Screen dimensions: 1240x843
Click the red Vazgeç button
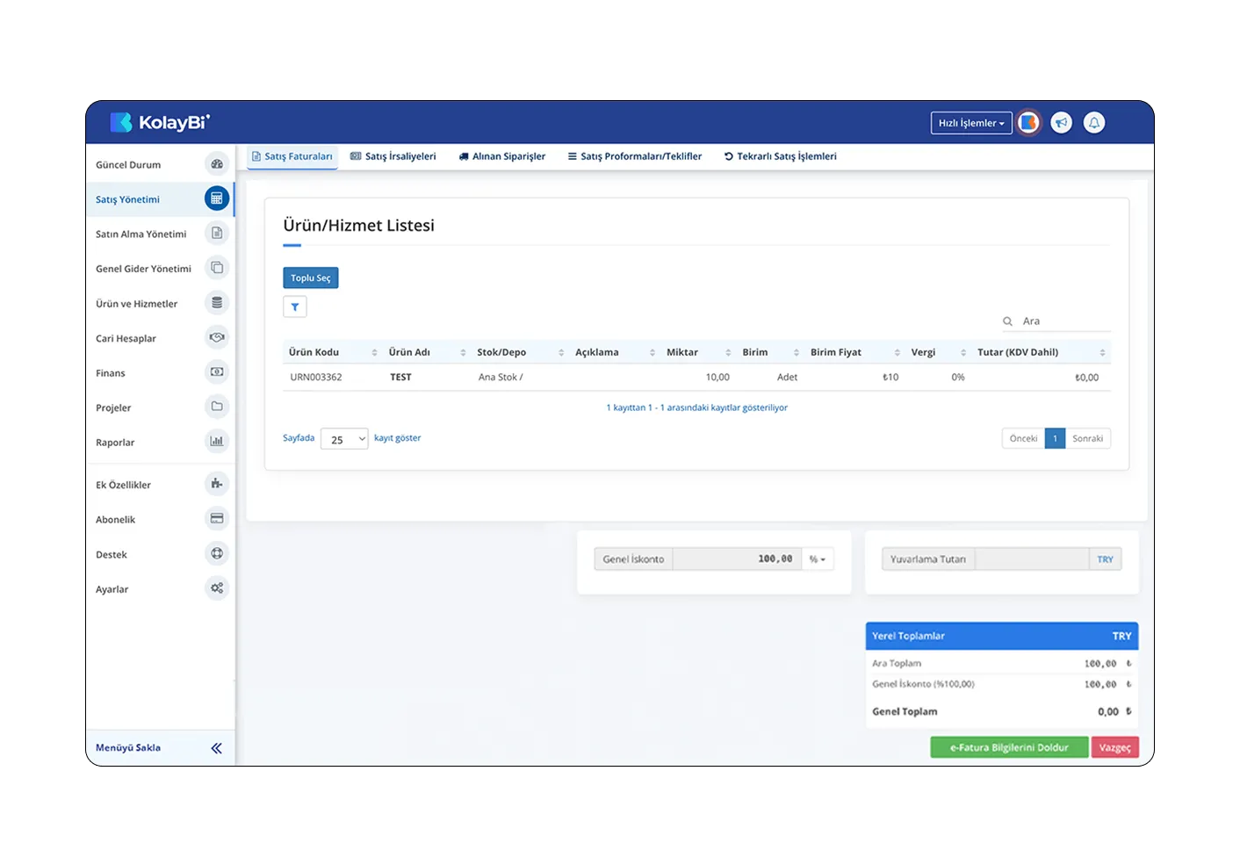(x=1115, y=747)
